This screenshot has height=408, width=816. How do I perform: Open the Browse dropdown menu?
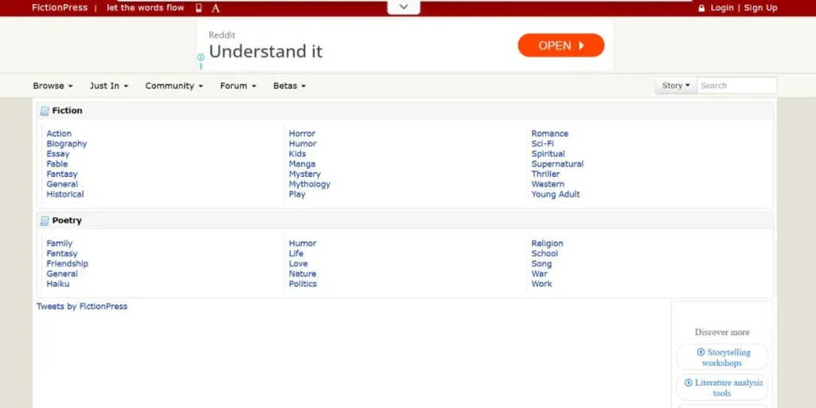pos(53,86)
